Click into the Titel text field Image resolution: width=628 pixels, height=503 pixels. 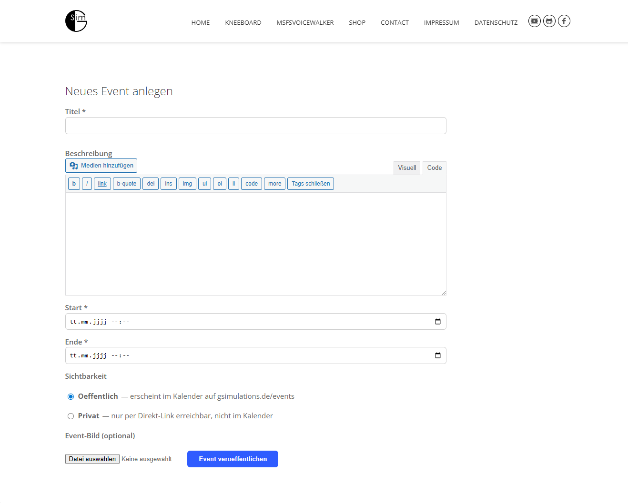coord(255,126)
